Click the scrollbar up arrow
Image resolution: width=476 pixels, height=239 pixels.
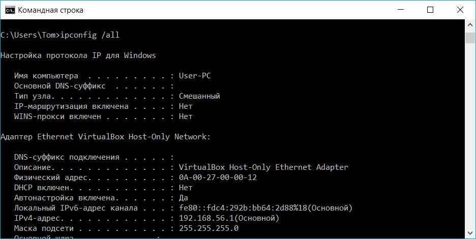tap(470, 25)
